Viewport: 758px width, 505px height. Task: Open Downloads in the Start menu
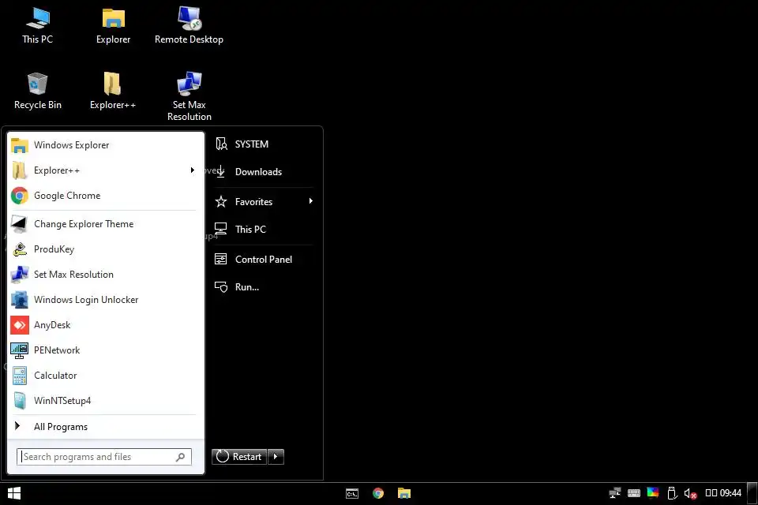(x=264, y=171)
